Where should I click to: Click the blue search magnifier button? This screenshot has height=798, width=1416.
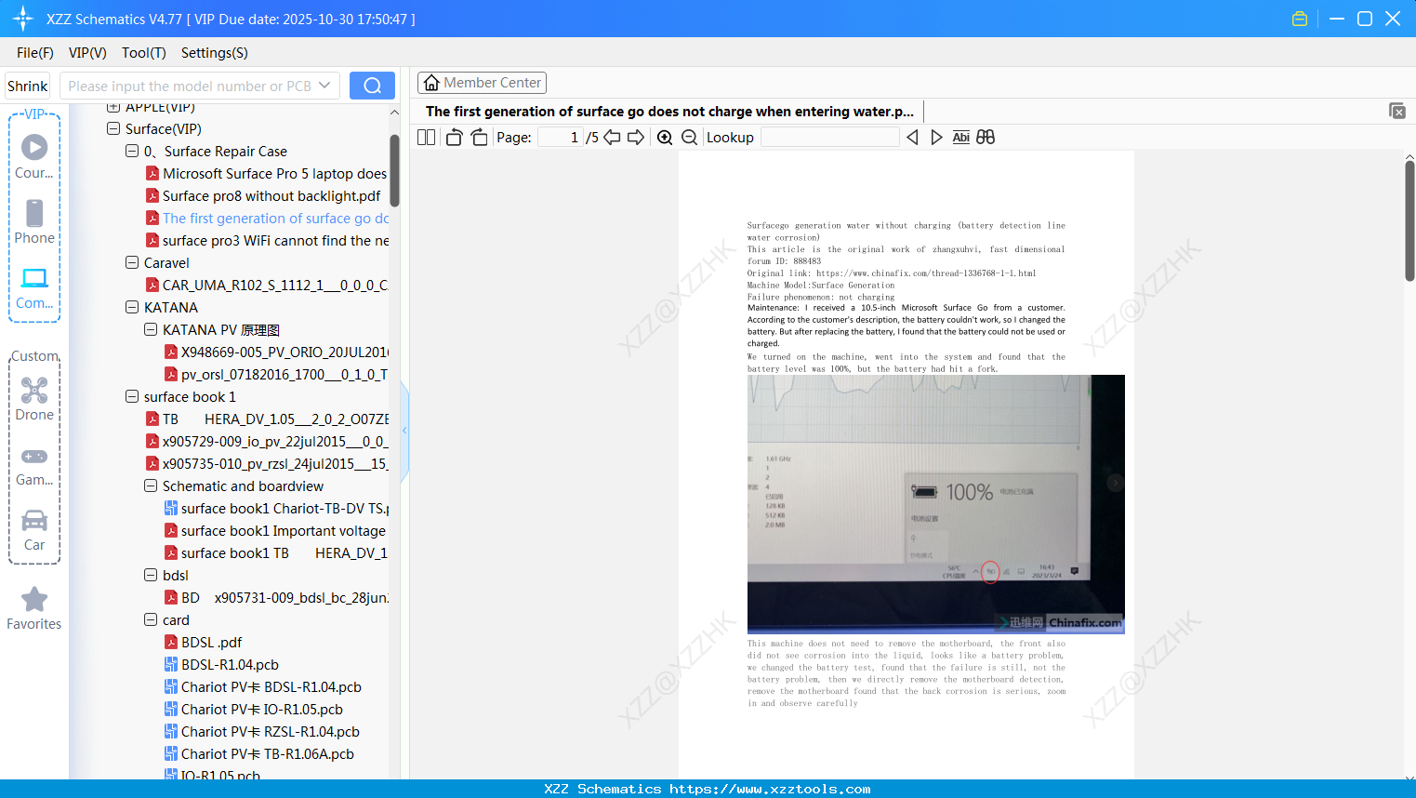372,86
